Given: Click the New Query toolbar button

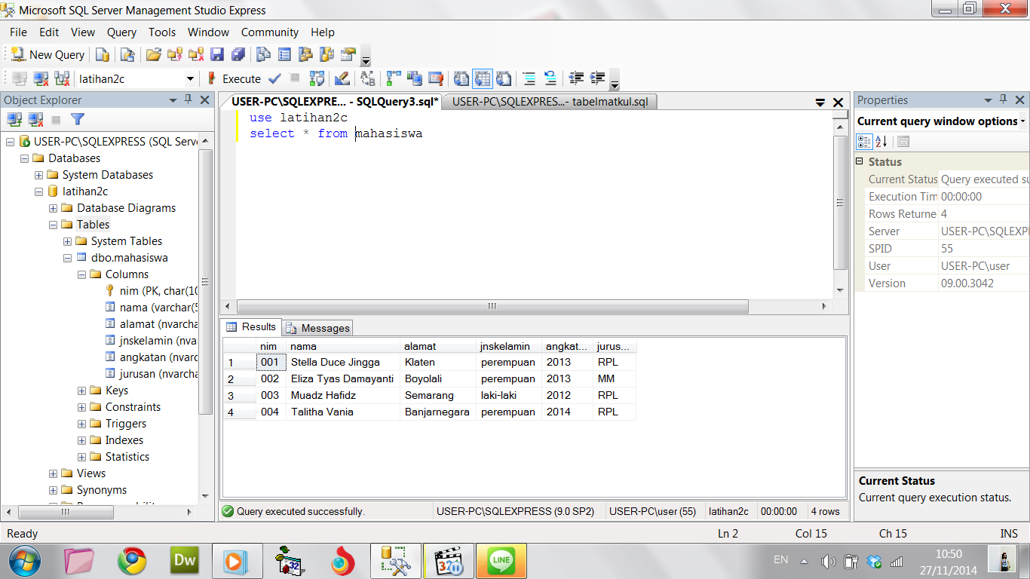Looking at the screenshot, I should pyautogui.click(x=48, y=54).
